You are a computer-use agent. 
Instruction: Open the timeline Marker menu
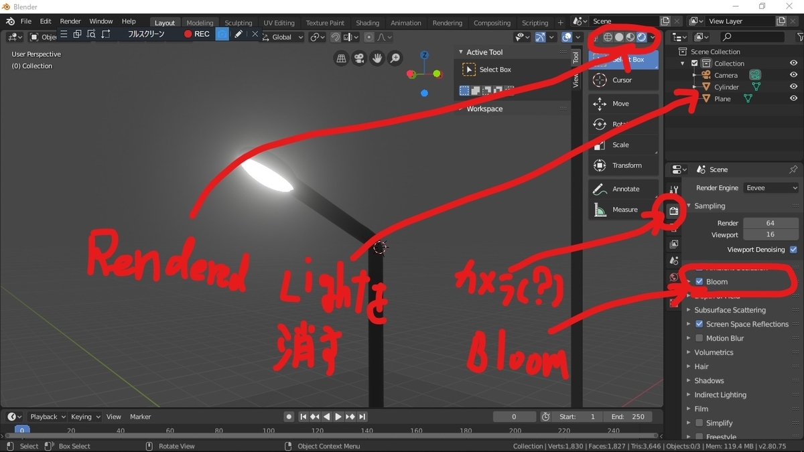point(140,417)
